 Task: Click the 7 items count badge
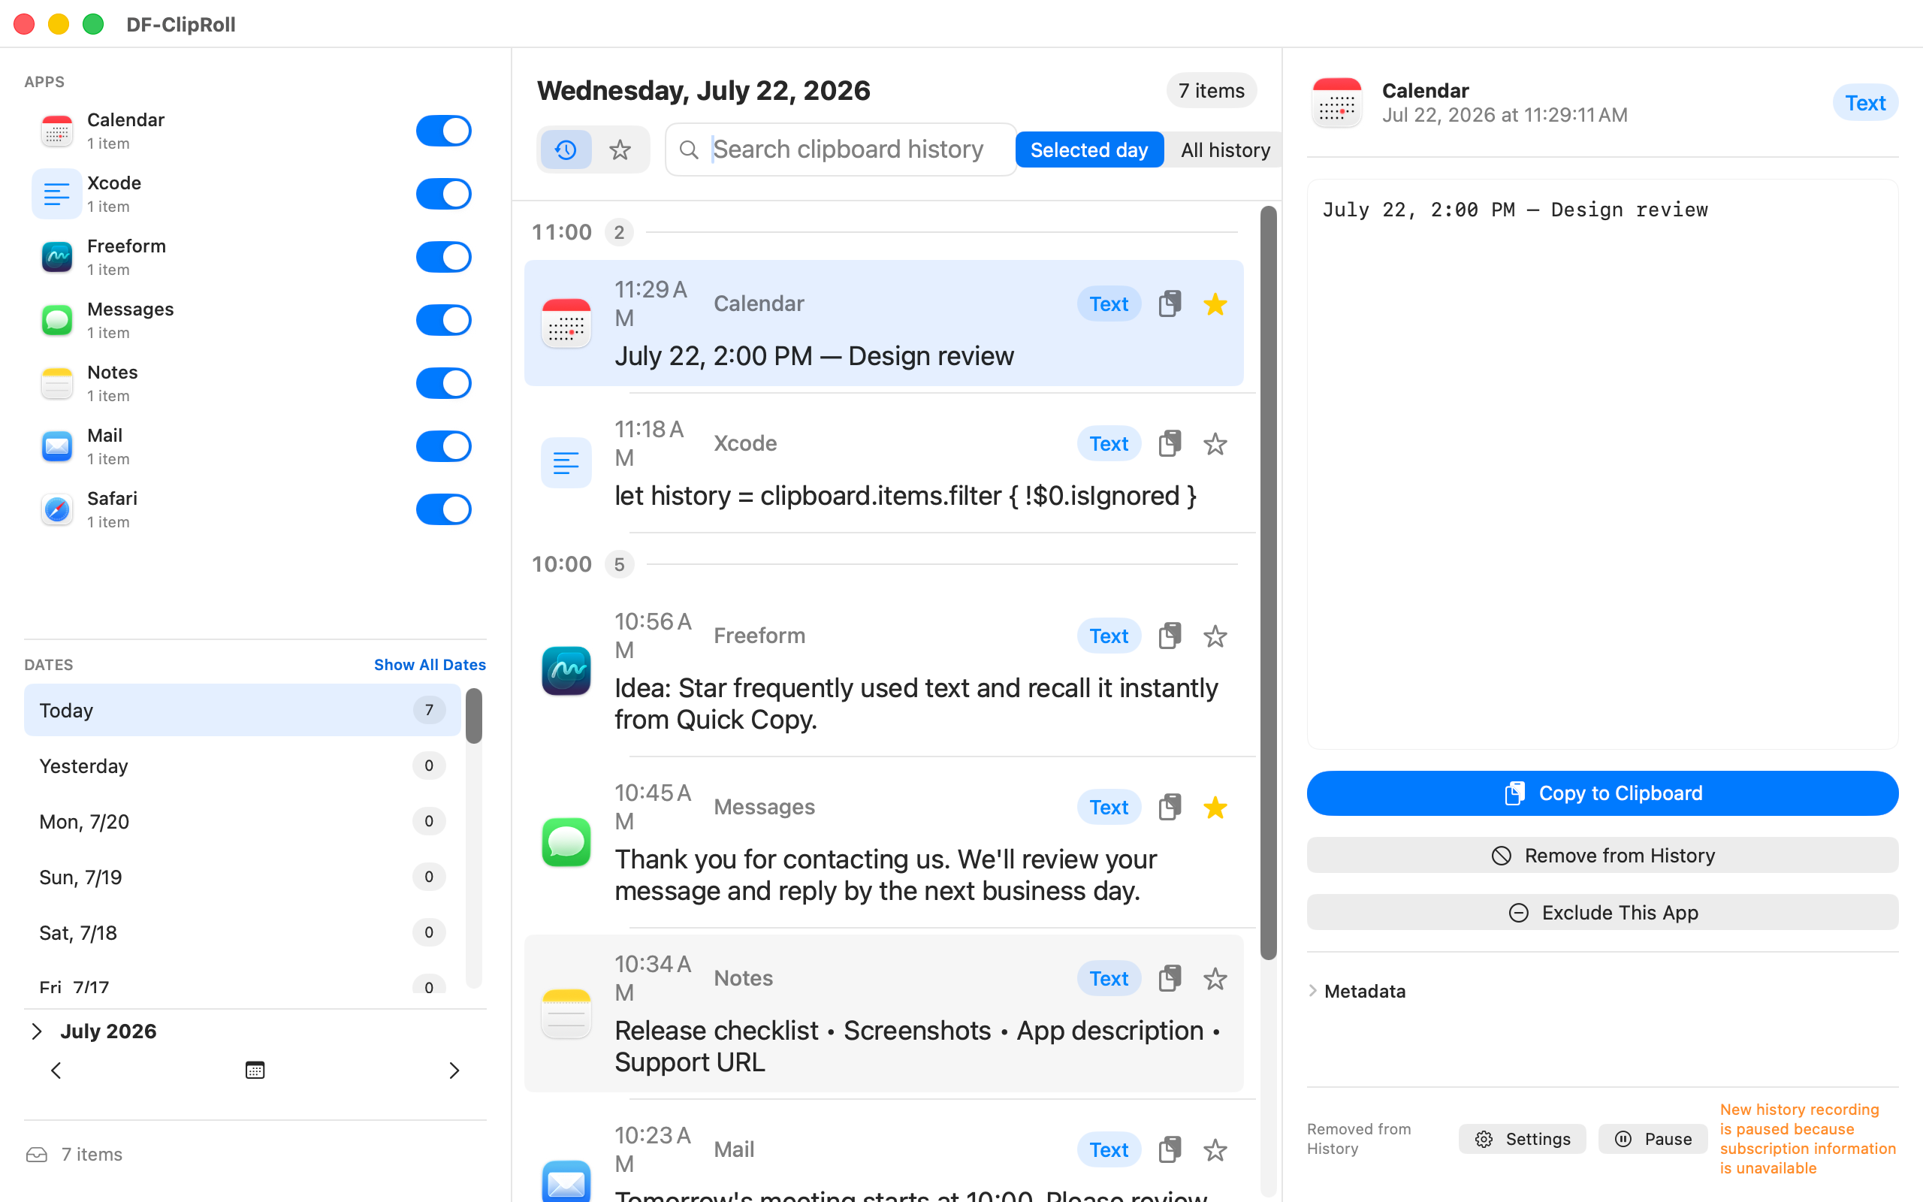pos(1211,91)
